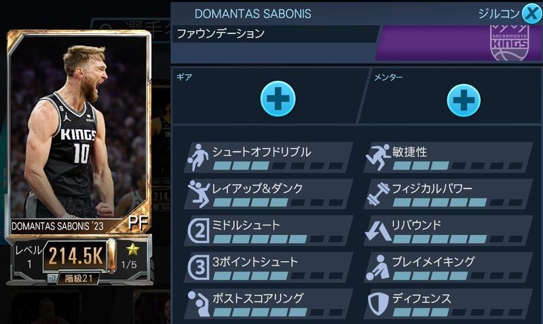
Task: Add gear with the ギア plus button
Action: pyautogui.click(x=278, y=98)
